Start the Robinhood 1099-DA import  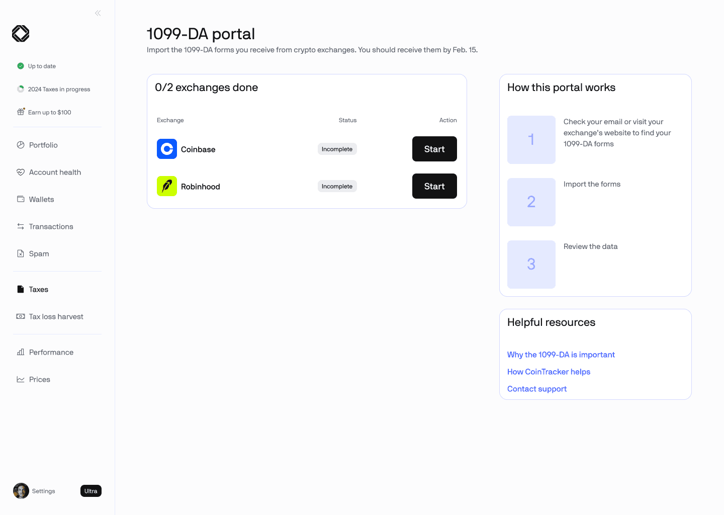click(434, 186)
